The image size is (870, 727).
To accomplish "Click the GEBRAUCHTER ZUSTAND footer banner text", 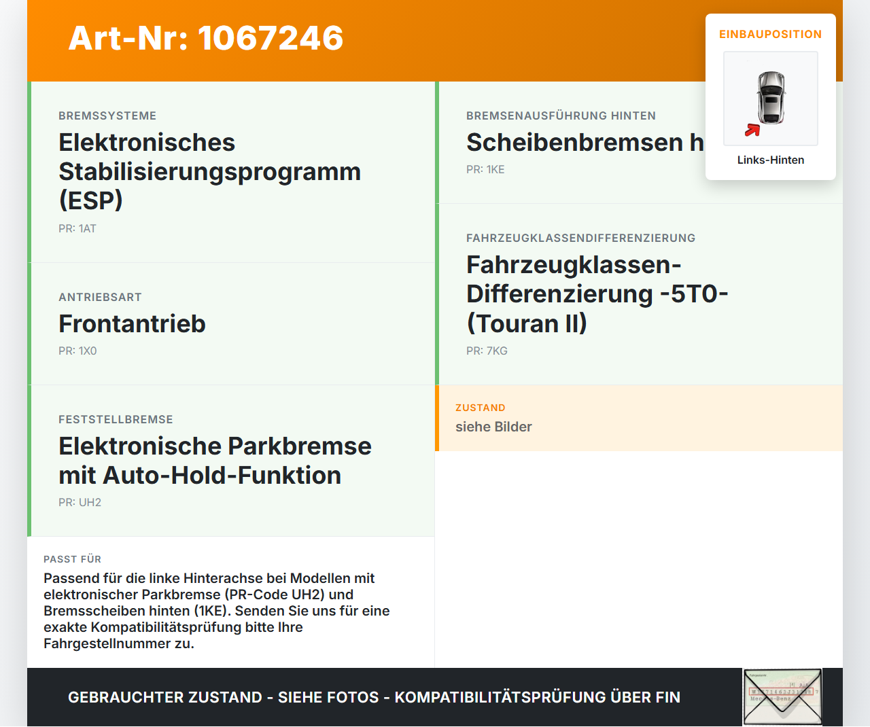I will 374,697.
